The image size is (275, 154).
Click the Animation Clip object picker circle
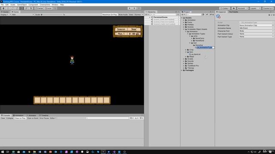[x=273, y=25]
